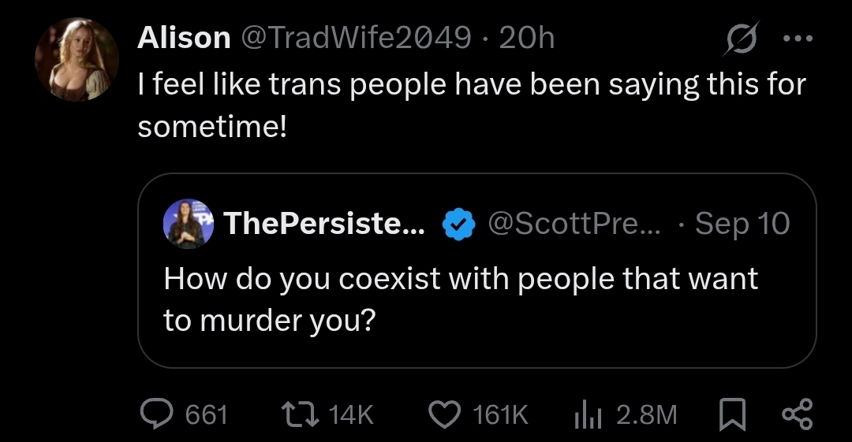Bookmark this post
Viewport: 852px width, 442px height.
pyautogui.click(x=734, y=414)
